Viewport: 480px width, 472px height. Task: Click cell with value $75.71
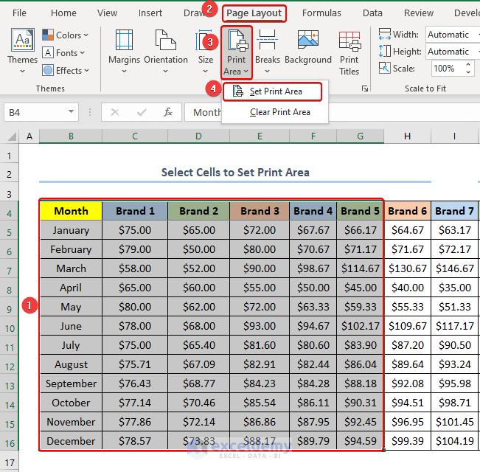click(135, 364)
